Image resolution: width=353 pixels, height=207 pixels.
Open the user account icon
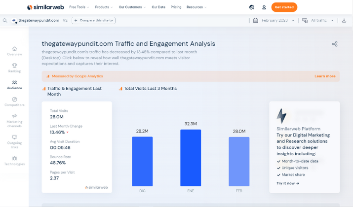(x=264, y=7)
